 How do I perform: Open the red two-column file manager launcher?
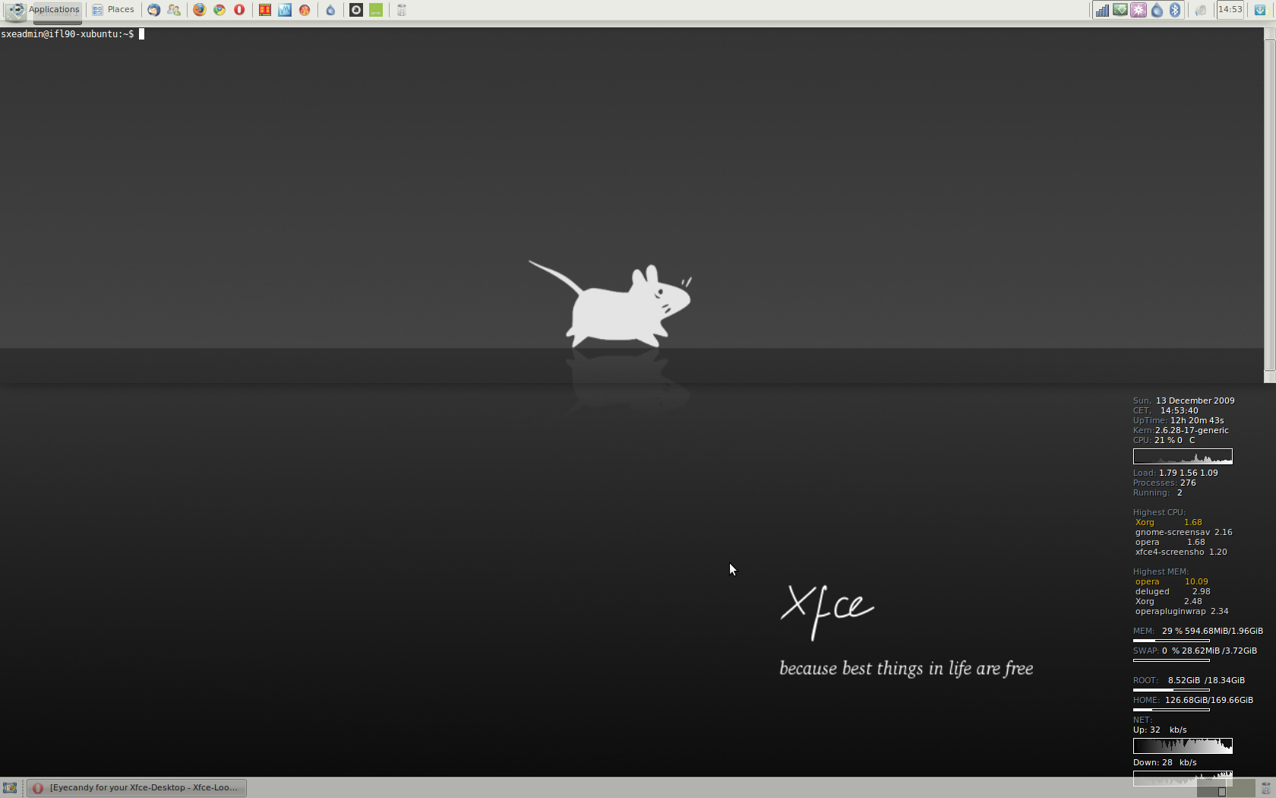coord(265,10)
